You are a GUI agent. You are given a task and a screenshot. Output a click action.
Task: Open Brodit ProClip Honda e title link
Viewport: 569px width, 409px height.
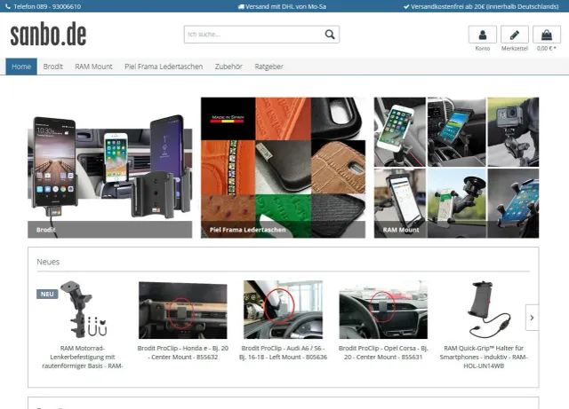coord(183,352)
